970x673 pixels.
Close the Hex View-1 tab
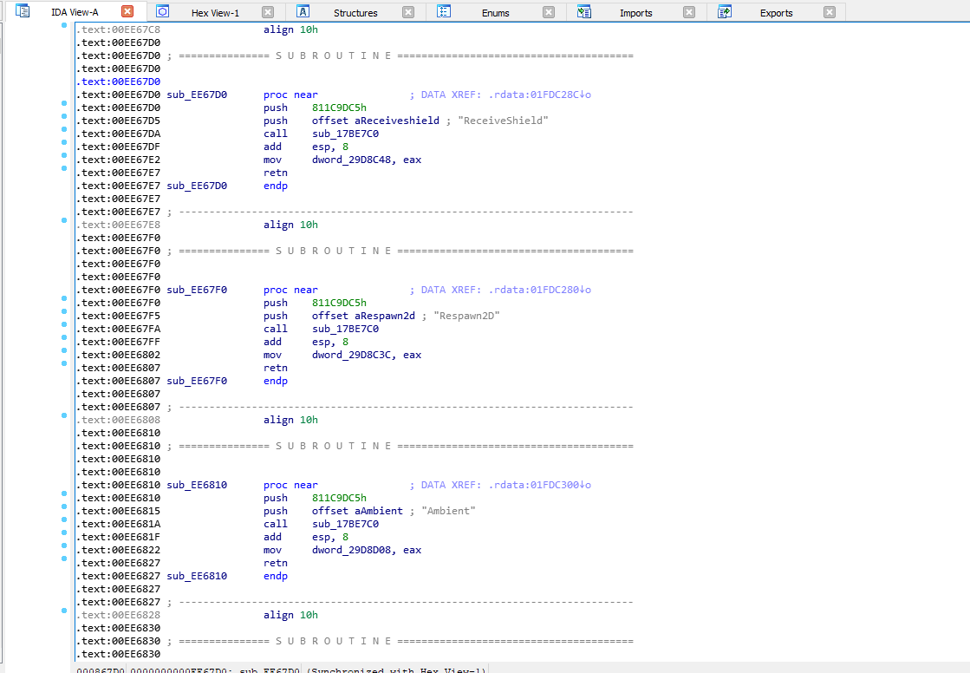point(268,12)
